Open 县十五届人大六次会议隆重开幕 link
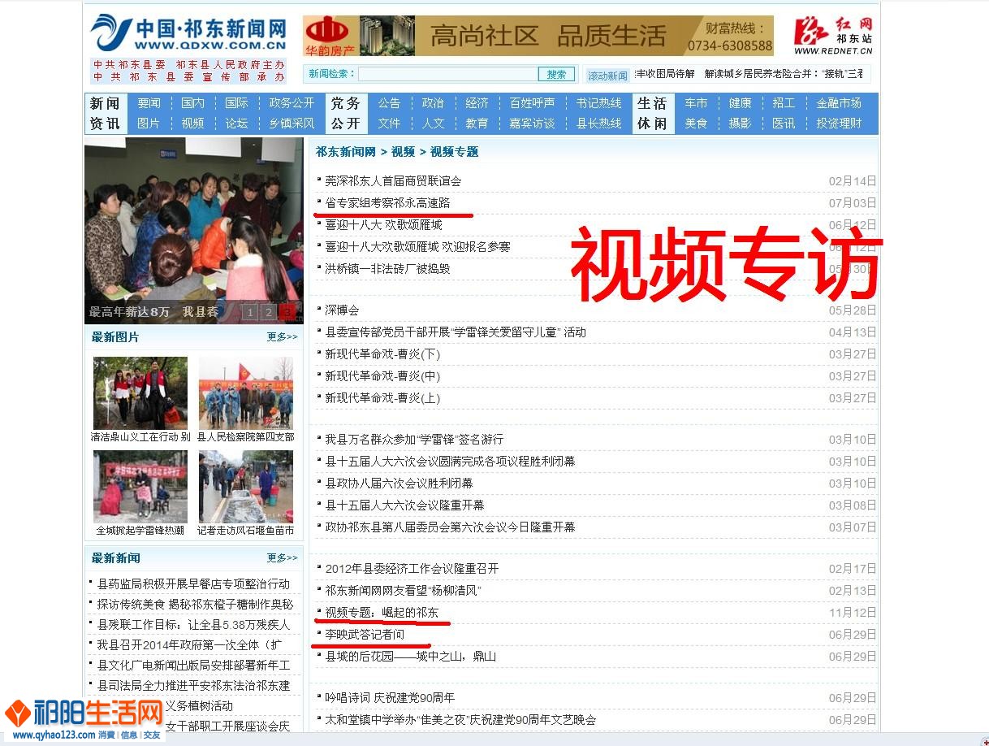 [x=404, y=505]
